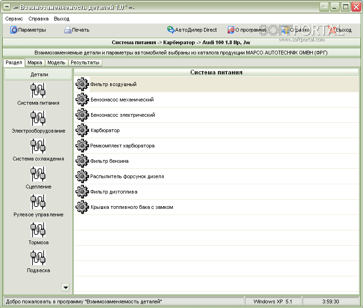Switch to the Марка tab
This screenshot has height=308, width=363.
click(x=35, y=62)
